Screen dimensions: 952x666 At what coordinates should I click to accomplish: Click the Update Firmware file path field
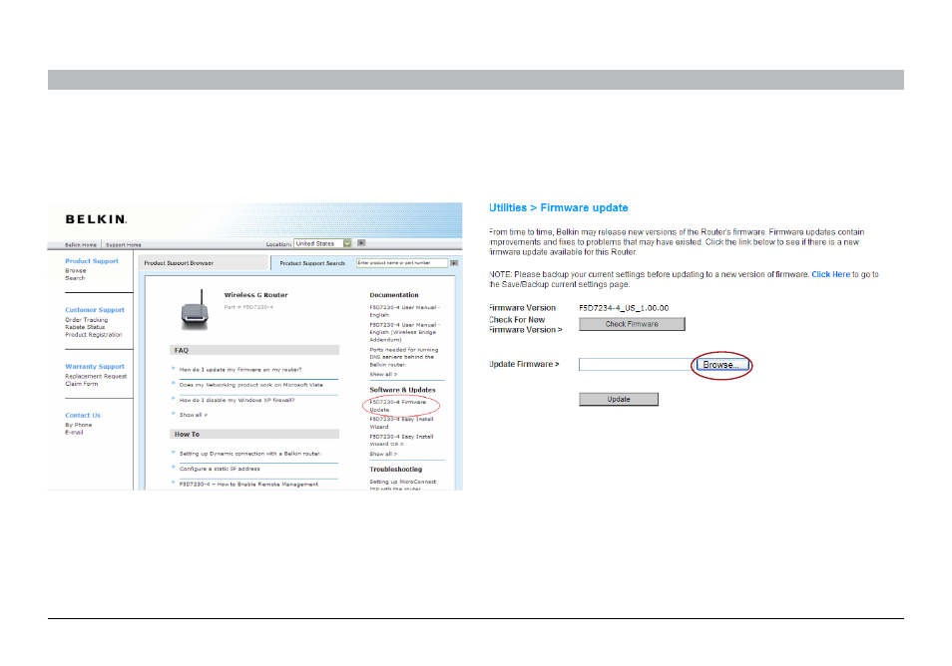(x=635, y=365)
